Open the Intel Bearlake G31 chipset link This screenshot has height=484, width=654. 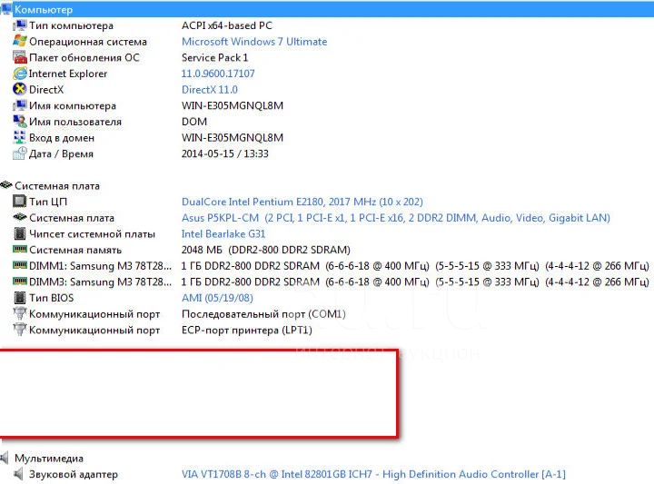(223, 234)
